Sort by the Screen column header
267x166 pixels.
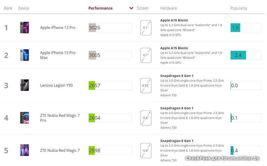[x=143, y=8]
